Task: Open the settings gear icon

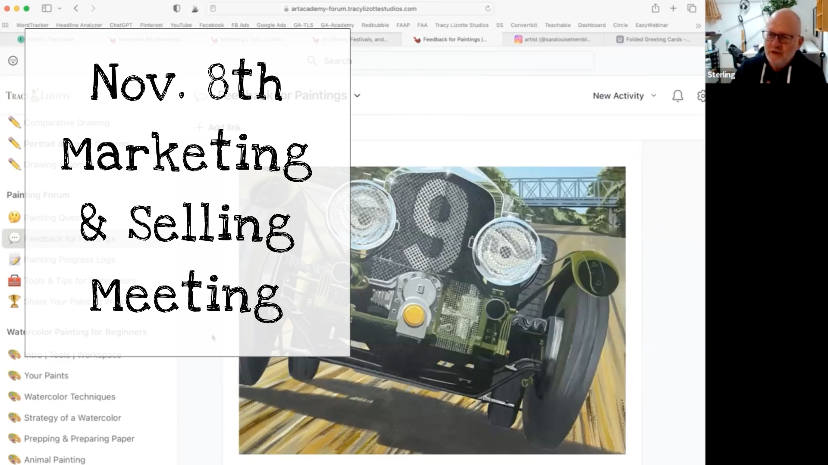Action: click(701, 96)
